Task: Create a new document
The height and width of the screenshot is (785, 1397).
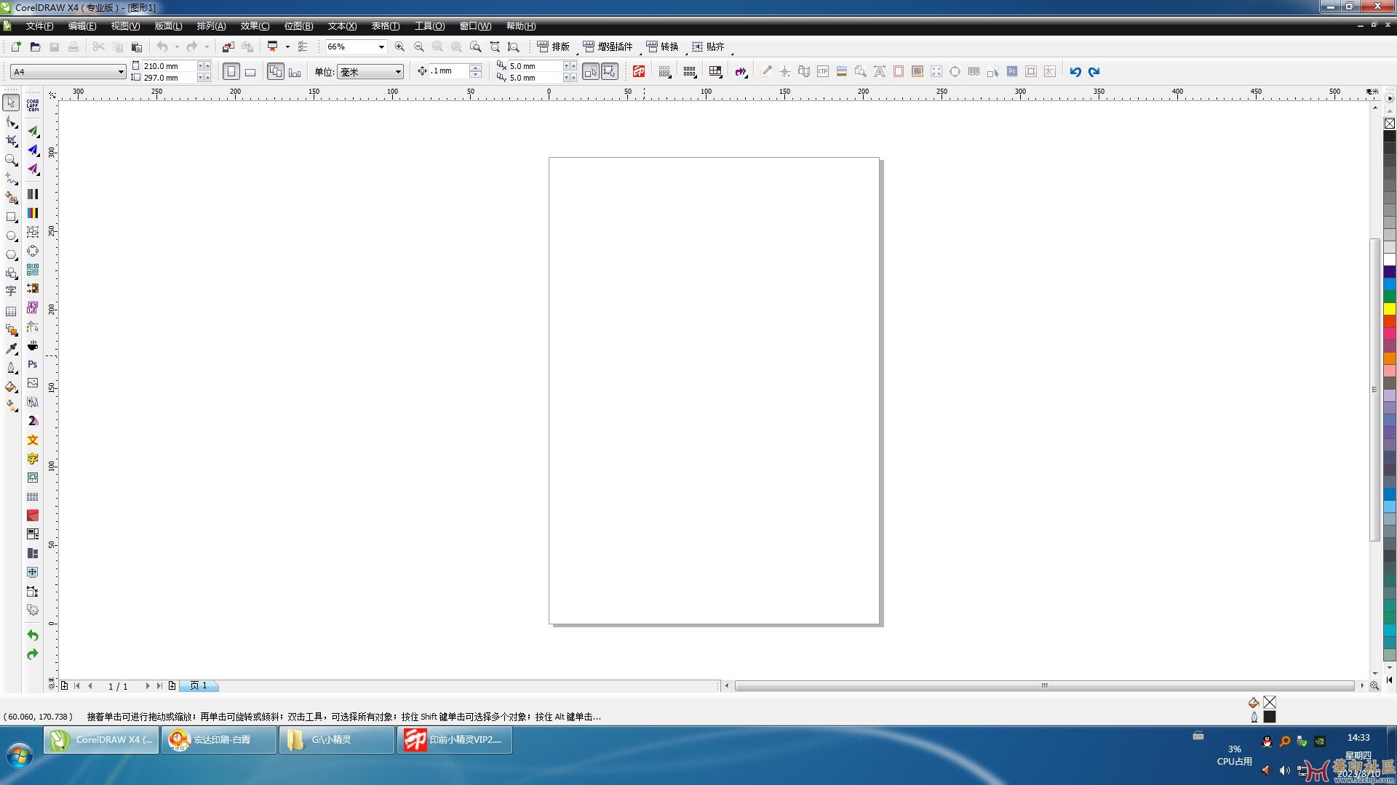Action: point(16,47)
